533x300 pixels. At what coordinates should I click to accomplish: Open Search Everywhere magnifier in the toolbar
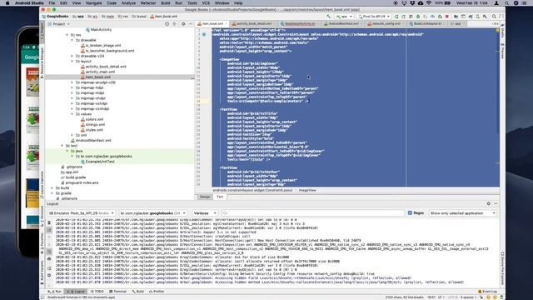[x=494, y=17]
